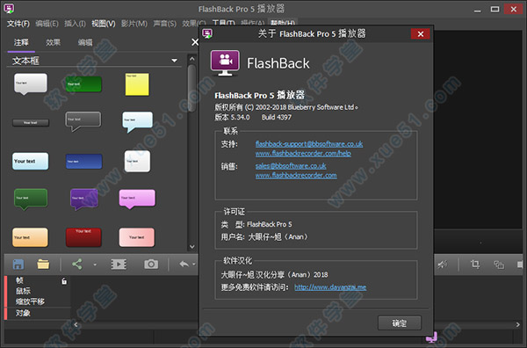Toggle the lock icon on the 帧 track

point(64,281)
